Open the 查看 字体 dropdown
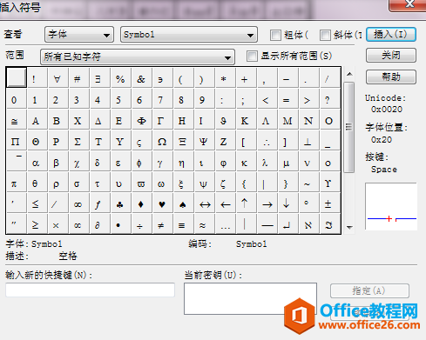Screen dimensions: 426x340 tap(79, 35)
